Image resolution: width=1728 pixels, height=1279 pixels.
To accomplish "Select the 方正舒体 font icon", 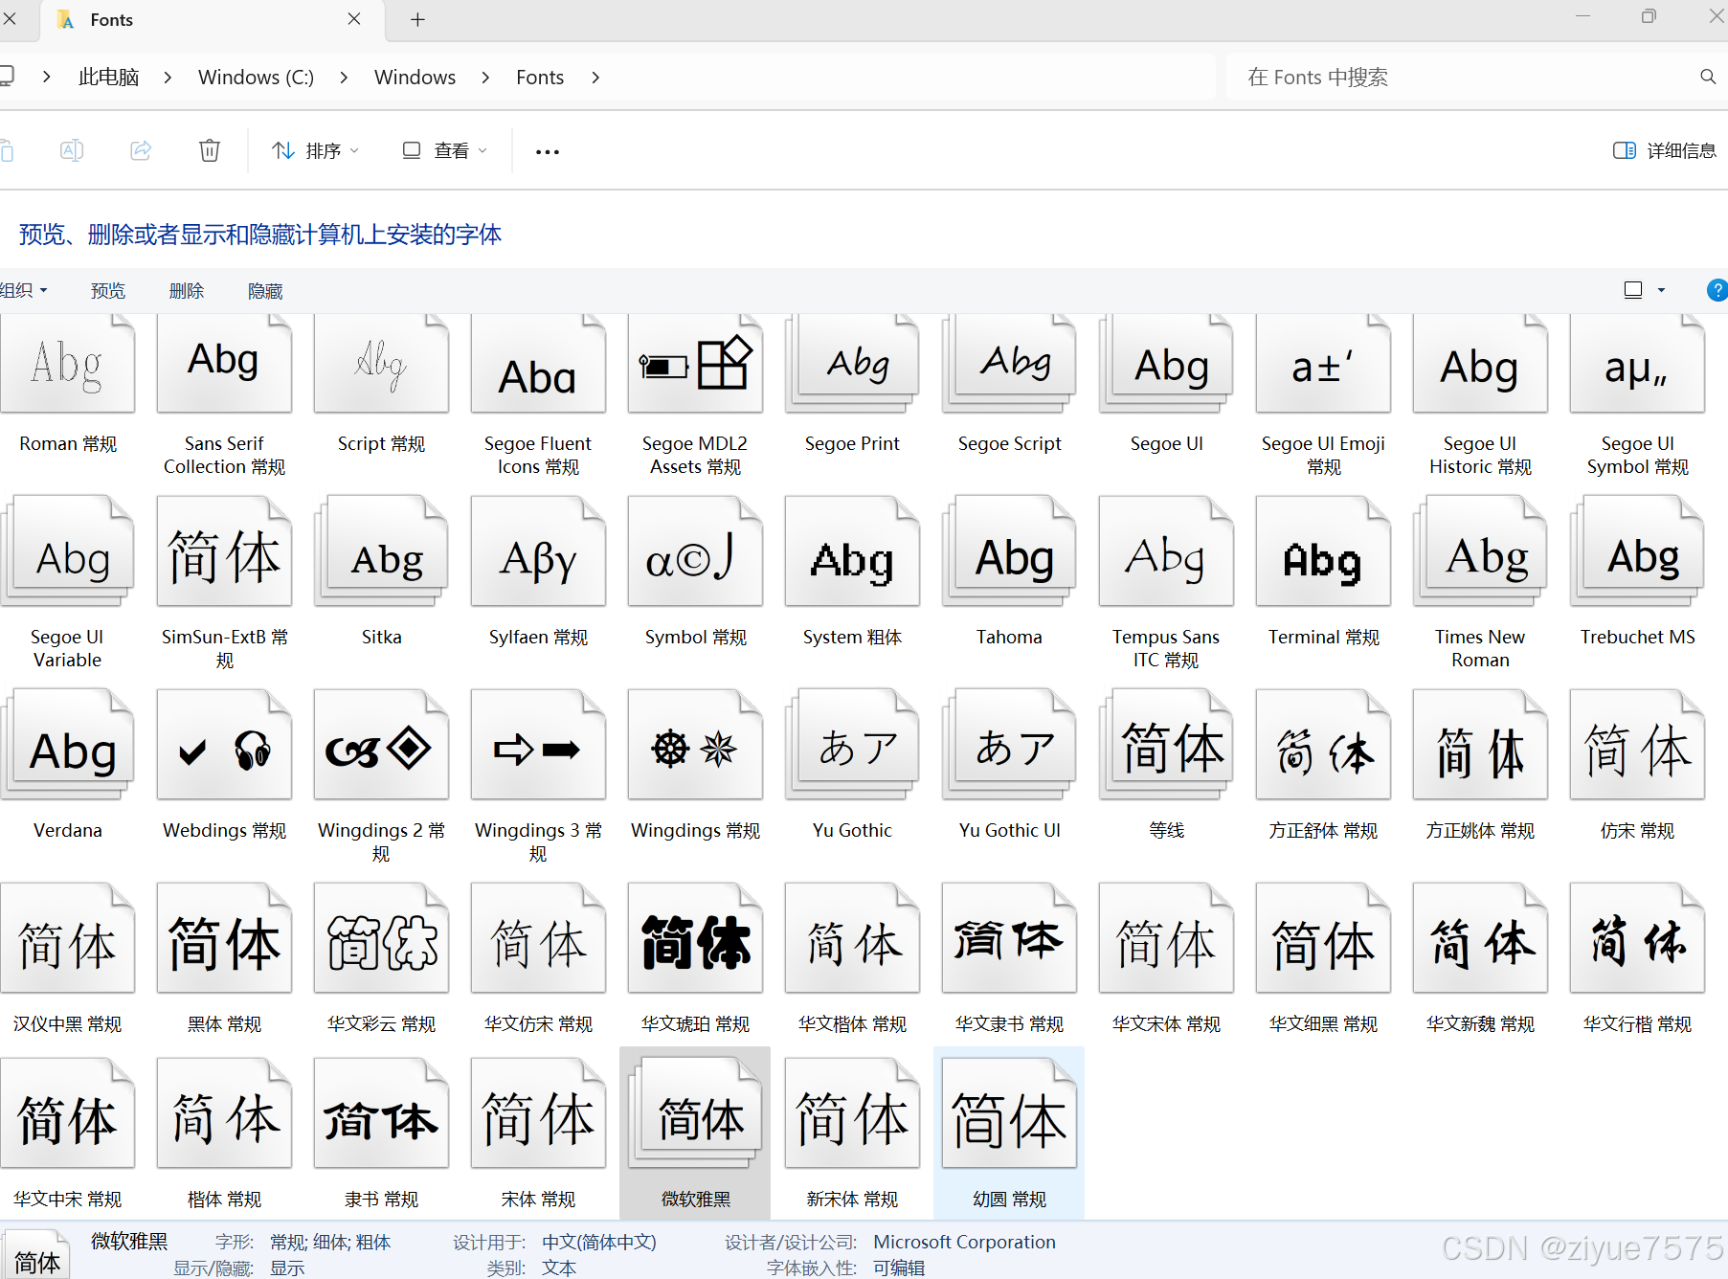I will click(x=1323, y=747).
